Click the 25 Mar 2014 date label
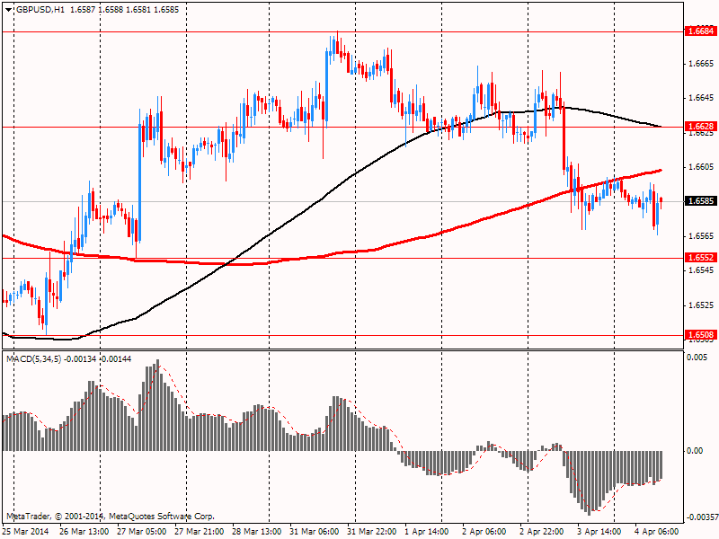Image resolution: width=719 pixels, height=539 pixels. pos(25,532)
